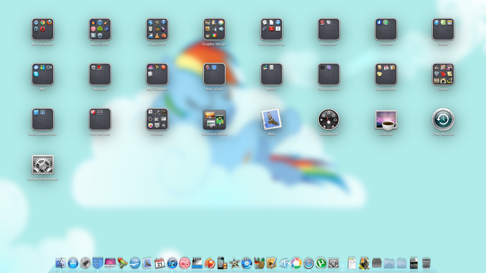Open the Social Networking folder
The width and height of the screenshot is (486, 273).
[x=42, y=119]
